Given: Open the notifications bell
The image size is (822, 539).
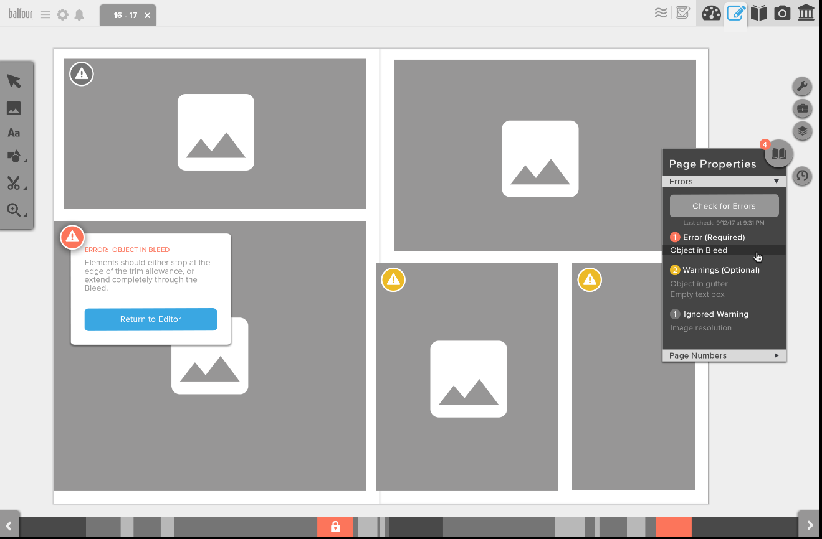Looking at the screenshot, I should click(79, 14).
